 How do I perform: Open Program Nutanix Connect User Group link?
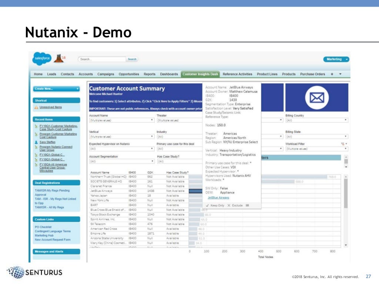click(56, 148)
